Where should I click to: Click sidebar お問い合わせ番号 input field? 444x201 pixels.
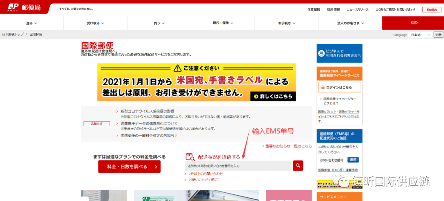[333, 160]
